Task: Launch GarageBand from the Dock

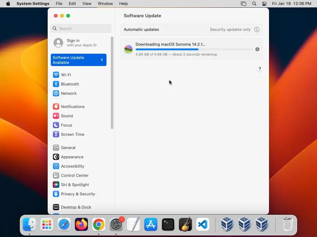Action: pyautogui.click(x=185, y=224)
